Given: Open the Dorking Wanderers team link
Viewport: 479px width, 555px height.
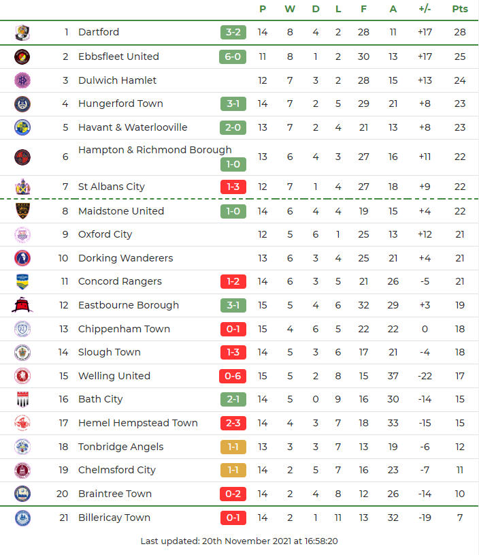Looking at the screenshot, I should point(125,258).
